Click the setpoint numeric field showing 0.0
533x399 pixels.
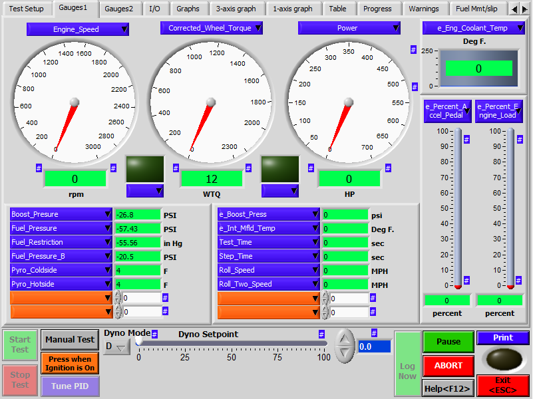point(375,346)
